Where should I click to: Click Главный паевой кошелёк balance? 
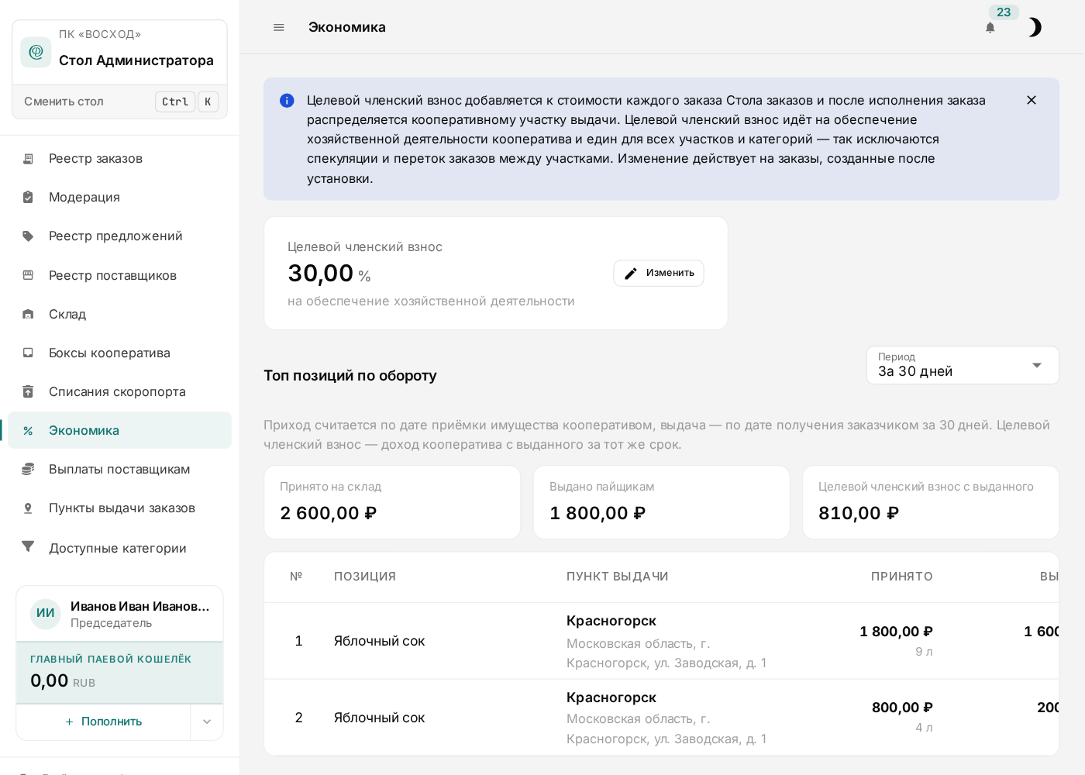(120, 673)
